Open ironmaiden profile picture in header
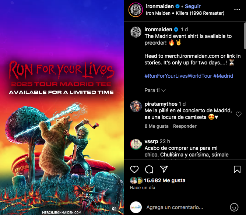The width and height of the screenshot is (246, 215). [x=136, y=10]
